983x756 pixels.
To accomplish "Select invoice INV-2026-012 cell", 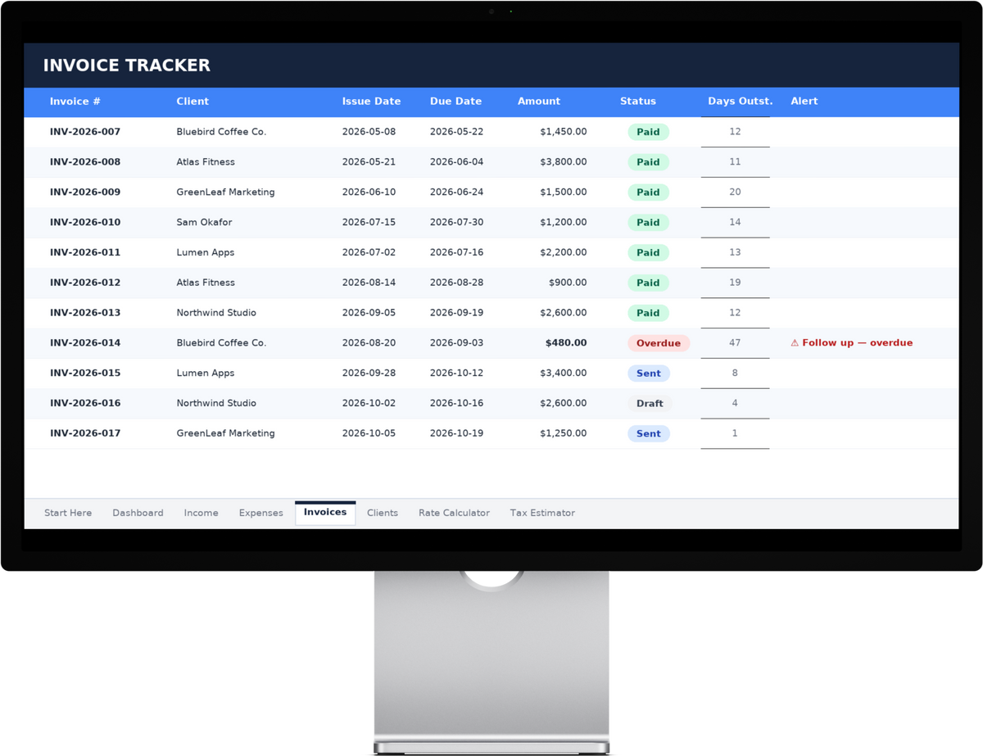I will [84, 283].
